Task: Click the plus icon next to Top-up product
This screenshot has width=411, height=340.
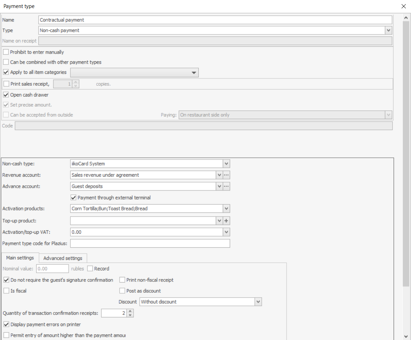Action: pyautogui.click(x=227, y=221)
